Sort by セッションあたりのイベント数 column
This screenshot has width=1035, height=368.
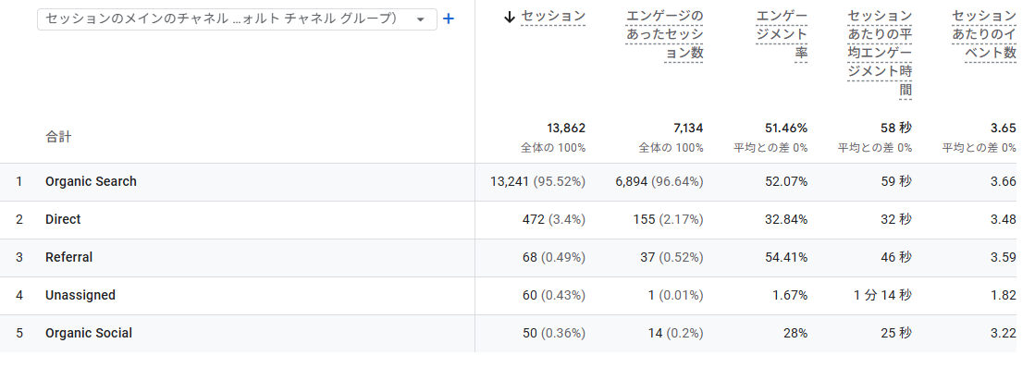click(x=984, y=34)
